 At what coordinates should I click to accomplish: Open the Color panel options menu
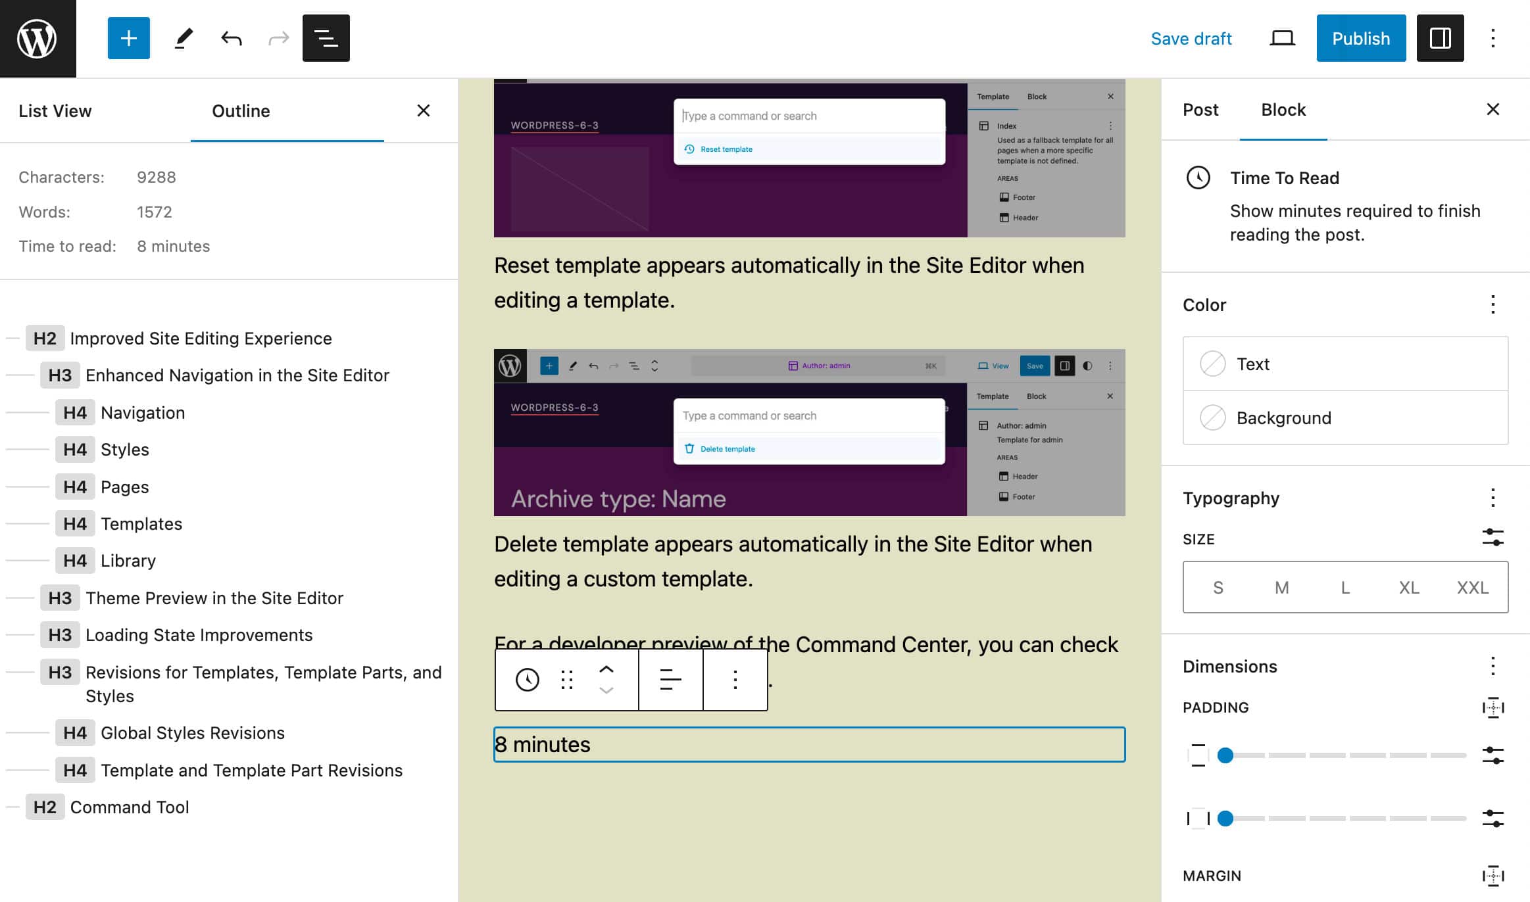(1493, 304)
